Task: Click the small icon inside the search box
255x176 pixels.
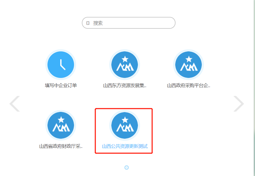Action: [88, 23]
